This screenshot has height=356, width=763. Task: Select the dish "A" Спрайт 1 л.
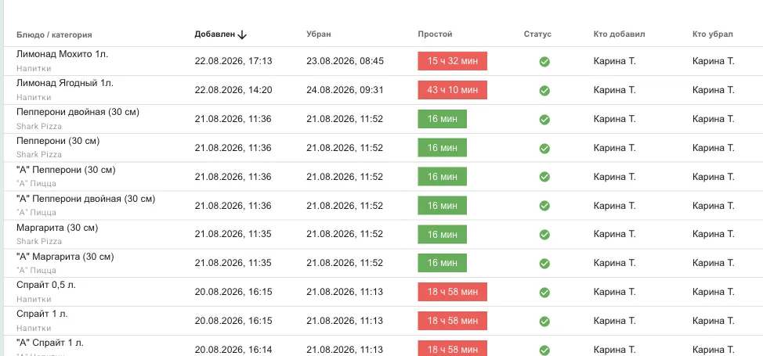pyautogui.click(x=50, y=343)
